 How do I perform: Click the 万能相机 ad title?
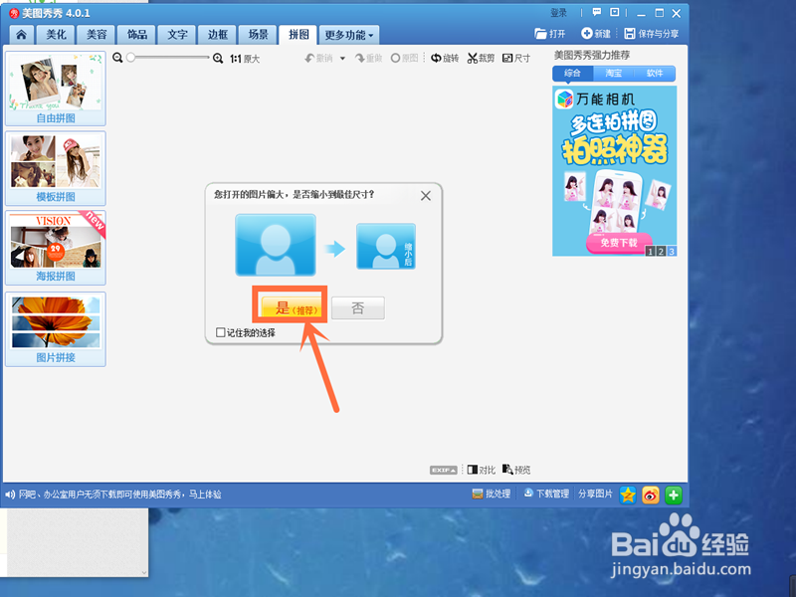click(x=605, y=99)
